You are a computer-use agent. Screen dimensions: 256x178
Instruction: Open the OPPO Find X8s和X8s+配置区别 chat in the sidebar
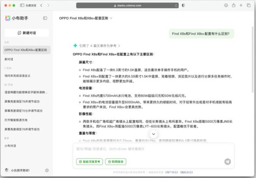tap(27, 50)
